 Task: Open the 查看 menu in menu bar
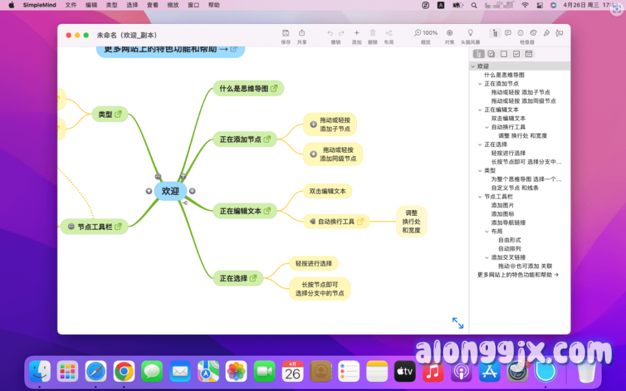point(152,5)
